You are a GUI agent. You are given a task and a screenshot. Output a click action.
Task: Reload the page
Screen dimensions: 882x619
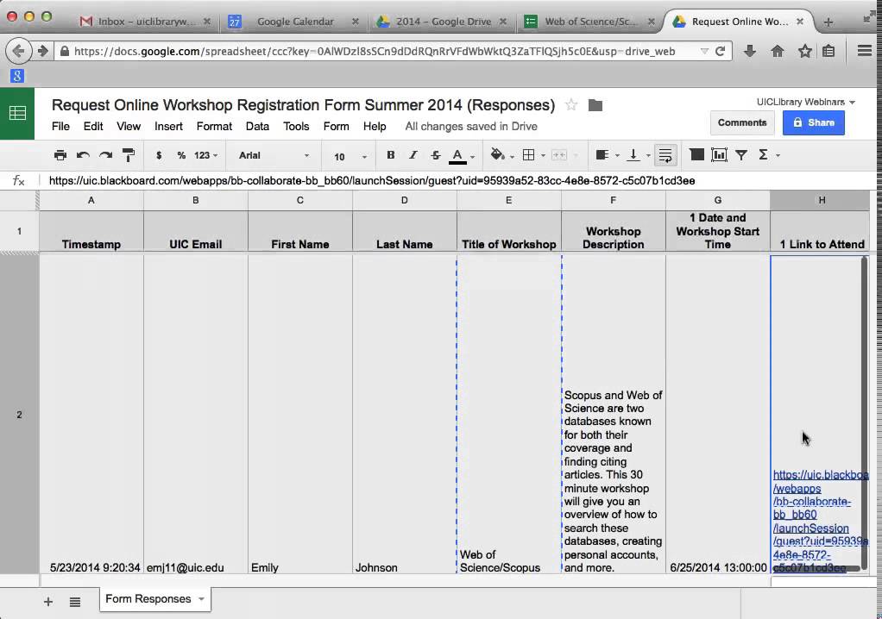(x=720, y=51)
